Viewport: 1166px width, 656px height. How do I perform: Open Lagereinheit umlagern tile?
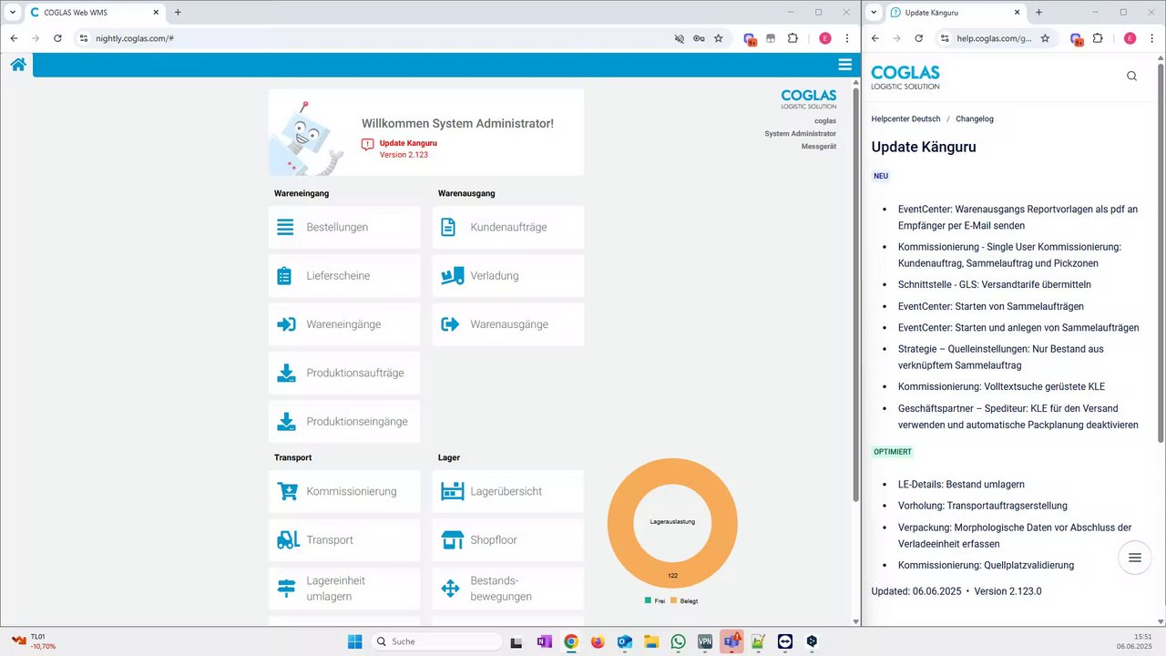[344, 589]
